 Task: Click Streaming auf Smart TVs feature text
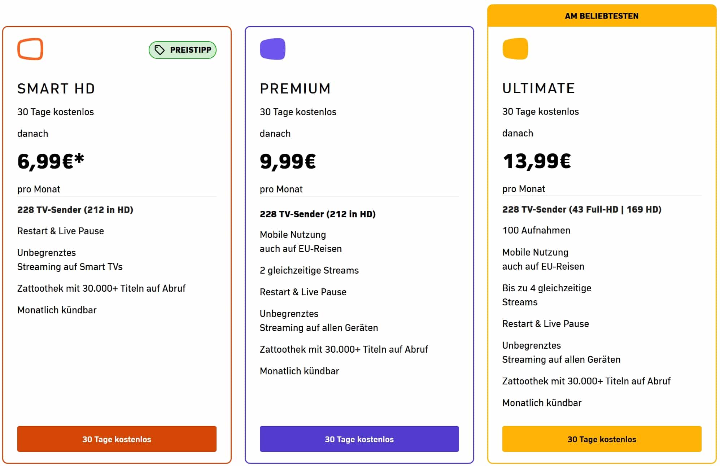pos(70,267)
